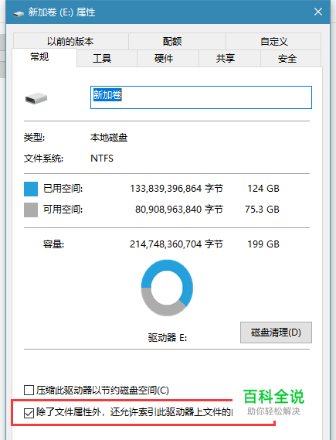Open the 以前的版本 tab
The height and width of the screenshot is (440, 336).
(70, 41)
